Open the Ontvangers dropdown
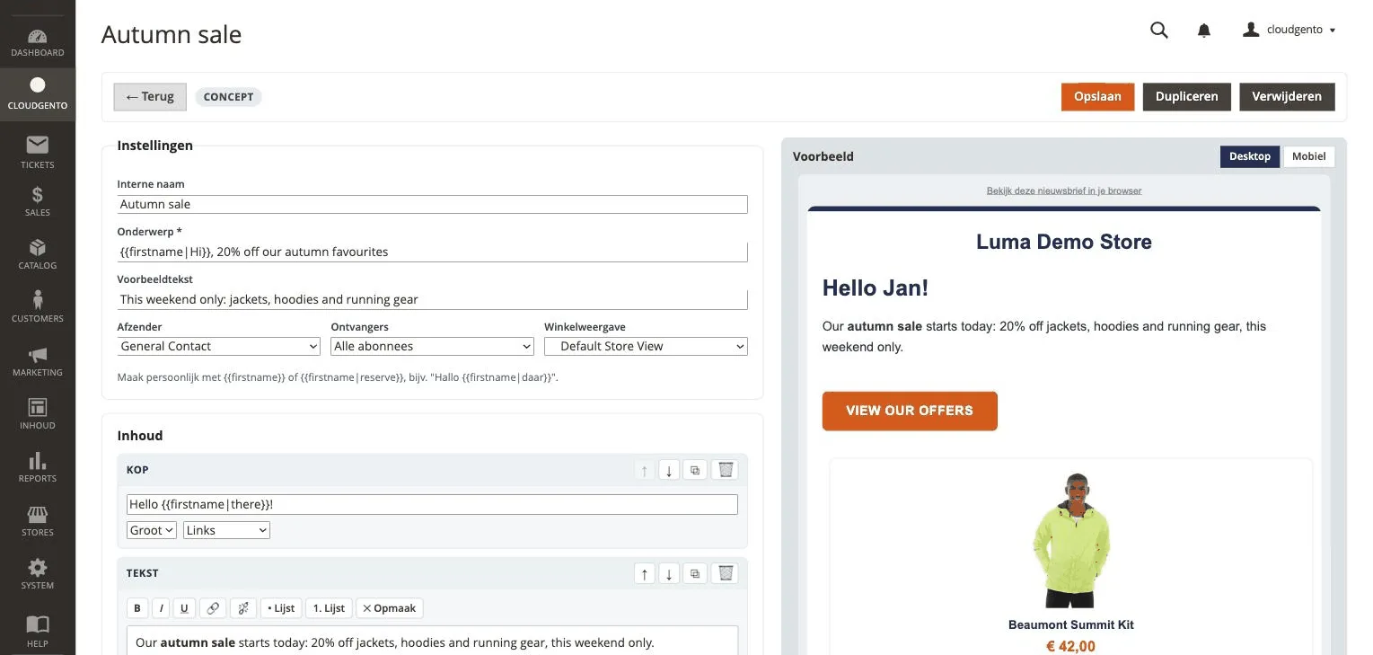This screenshot has height=655, width=1373. [432, 346]
